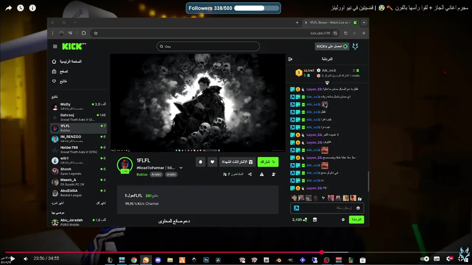
Task: Expand the stream title chevron
Action: [181, 168]
